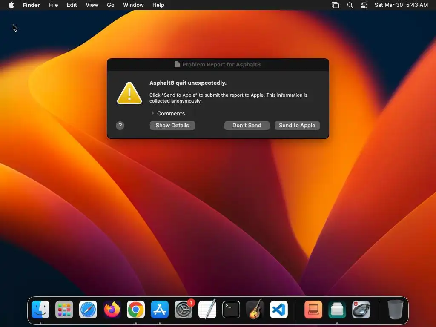Open the Apple menu

pyautogui.click(x=11, y=5)
